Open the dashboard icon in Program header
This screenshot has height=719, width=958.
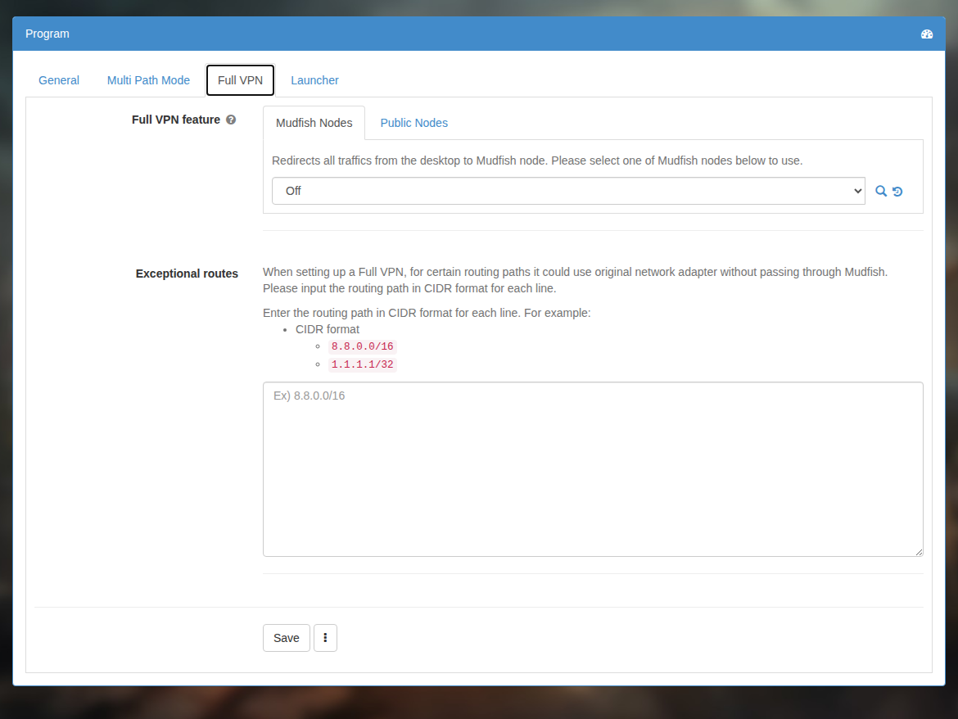click(926, 34)
